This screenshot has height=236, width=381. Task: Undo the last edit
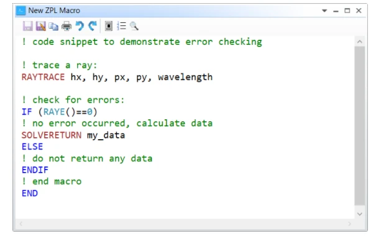(x=80, y=26)
